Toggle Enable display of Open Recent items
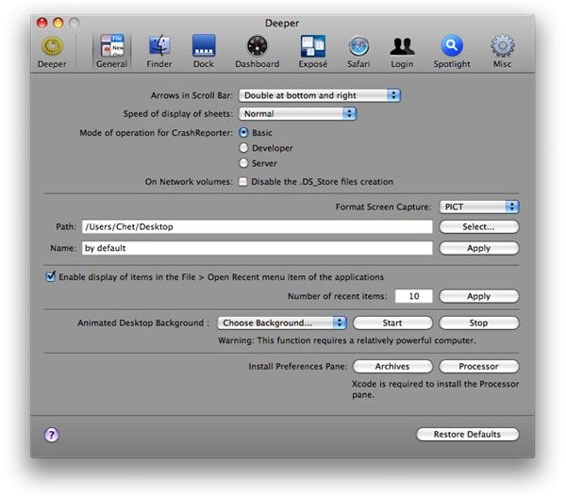Viewport: 566px width, 496px height. pos(51,276)
